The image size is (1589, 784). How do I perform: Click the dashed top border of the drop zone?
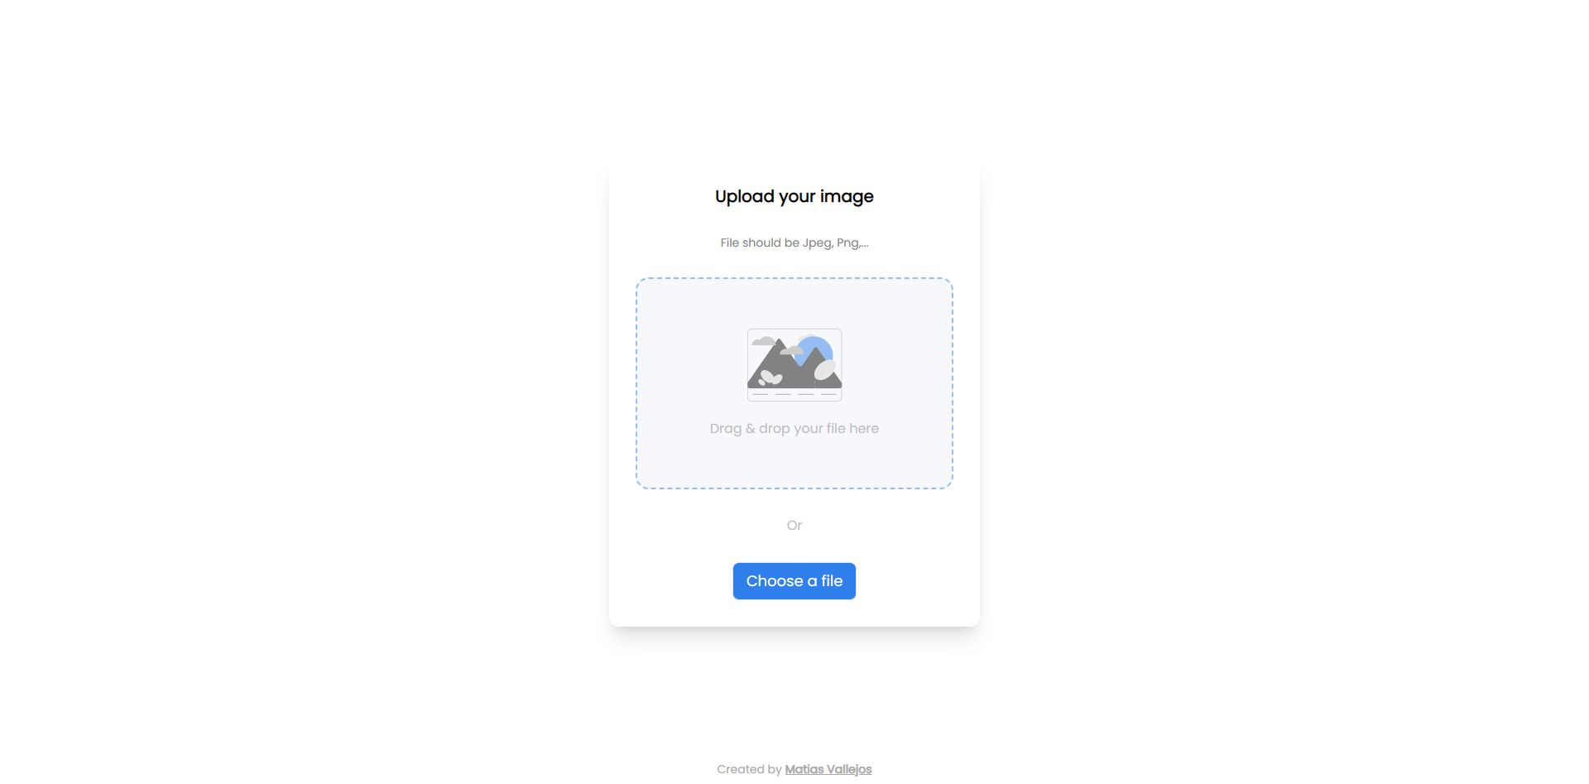pos(794,279)
